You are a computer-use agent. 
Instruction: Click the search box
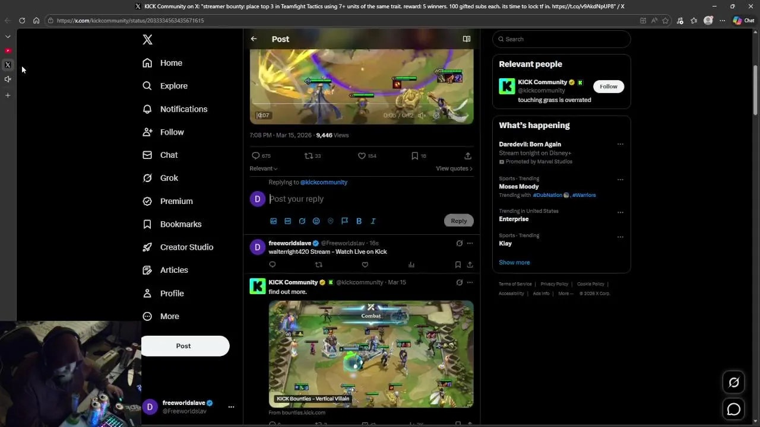click(x=561, y=39)
